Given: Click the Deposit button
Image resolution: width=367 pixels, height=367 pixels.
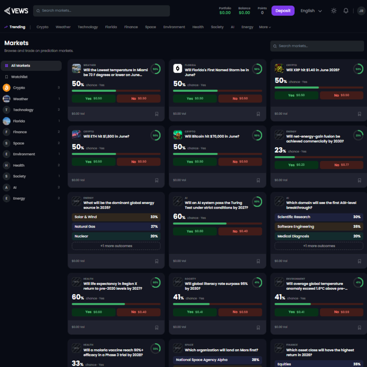Looking at the screenshot, I should 283,11.
